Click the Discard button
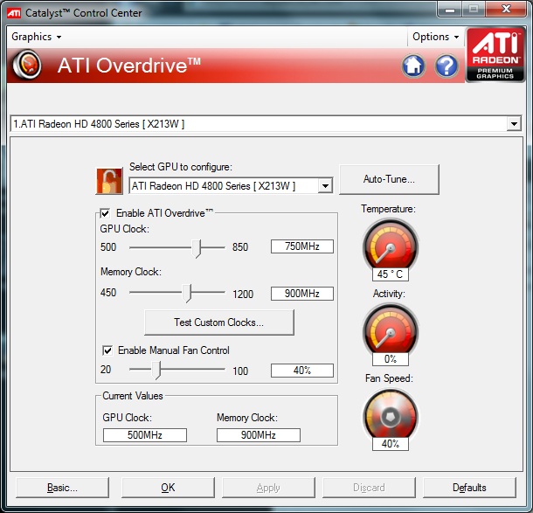 point(369,488)
